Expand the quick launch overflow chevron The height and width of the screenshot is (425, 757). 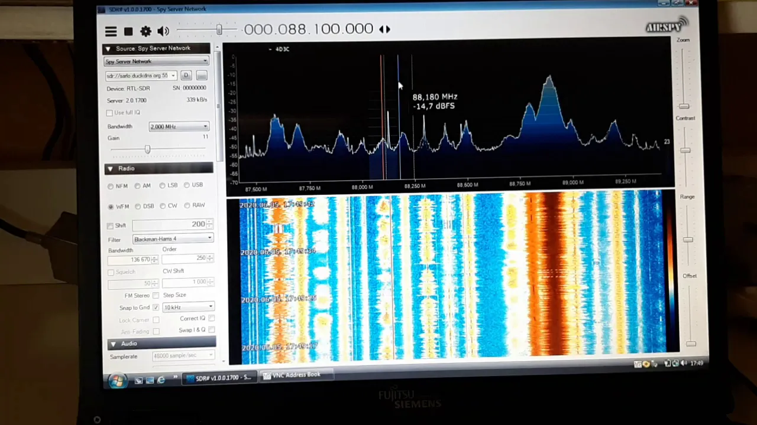[x=175, y=377]
